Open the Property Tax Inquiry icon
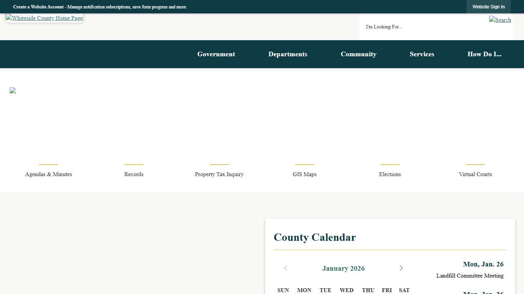 coord(219,174)
